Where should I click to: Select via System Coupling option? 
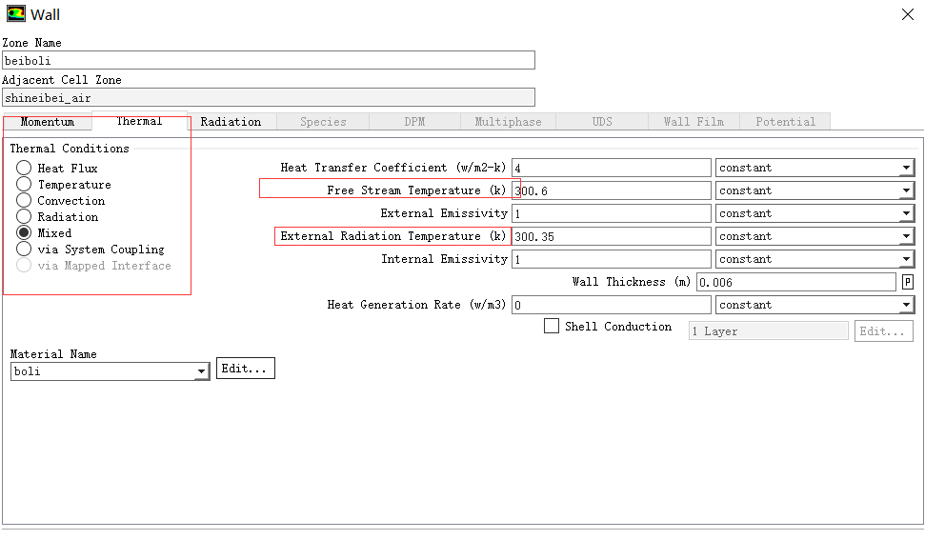coord(24,250)
